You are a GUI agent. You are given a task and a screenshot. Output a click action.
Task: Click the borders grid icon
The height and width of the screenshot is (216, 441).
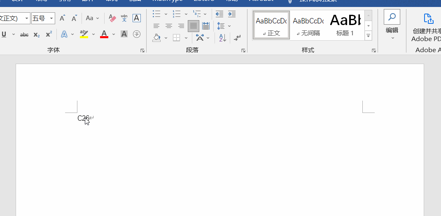point(176,38)
